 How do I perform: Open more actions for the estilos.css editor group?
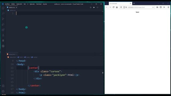tap(101, 7)
